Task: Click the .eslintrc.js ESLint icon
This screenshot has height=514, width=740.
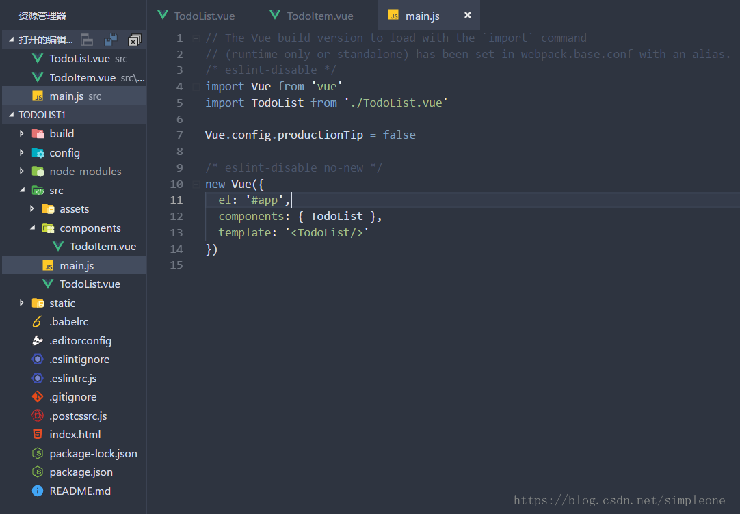Action: (x=38, y=378)
